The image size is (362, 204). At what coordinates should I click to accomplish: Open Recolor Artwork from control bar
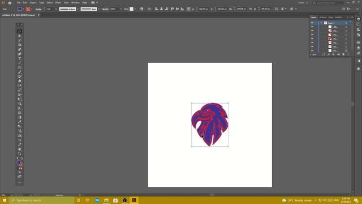coord(141,9)
